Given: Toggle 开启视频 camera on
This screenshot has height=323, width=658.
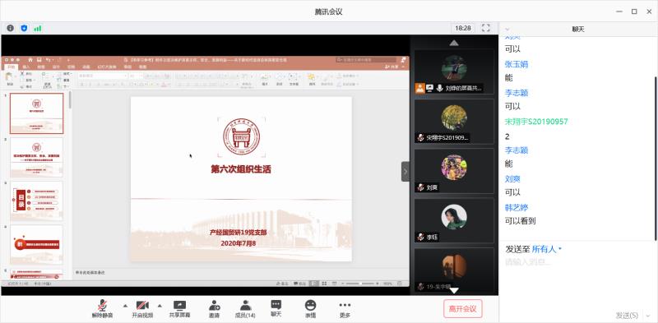Looking at the screenshot, I should click(x=142, y=309).
